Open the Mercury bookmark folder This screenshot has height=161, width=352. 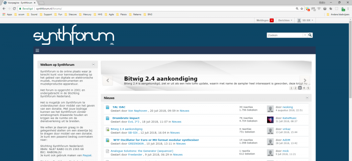pyautogui.click(x=85, y=14)
